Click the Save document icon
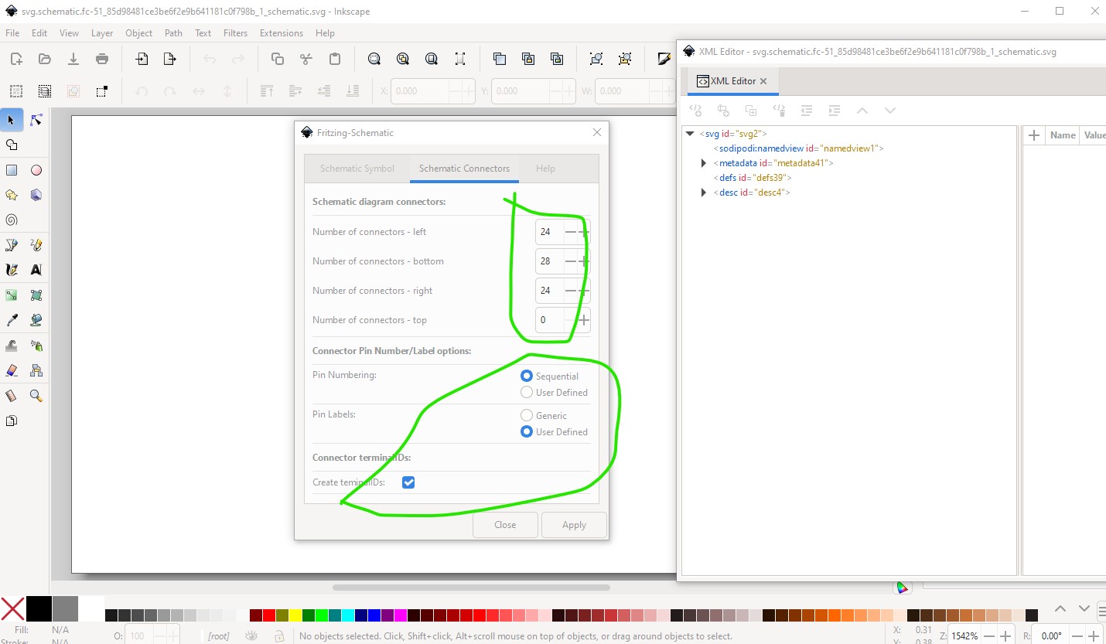Viewport: 1106px width, 644px height. tap(73, 59)
